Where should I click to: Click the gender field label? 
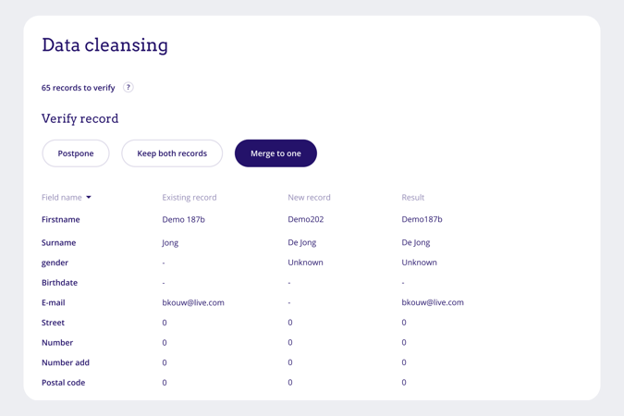coord(55,263)
